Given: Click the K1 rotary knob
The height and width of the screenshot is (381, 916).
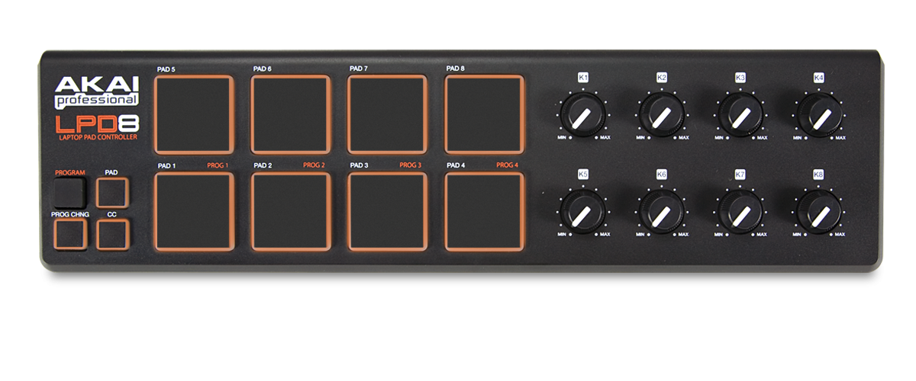Looking at the screenshot, I should [x=582, y=116].
